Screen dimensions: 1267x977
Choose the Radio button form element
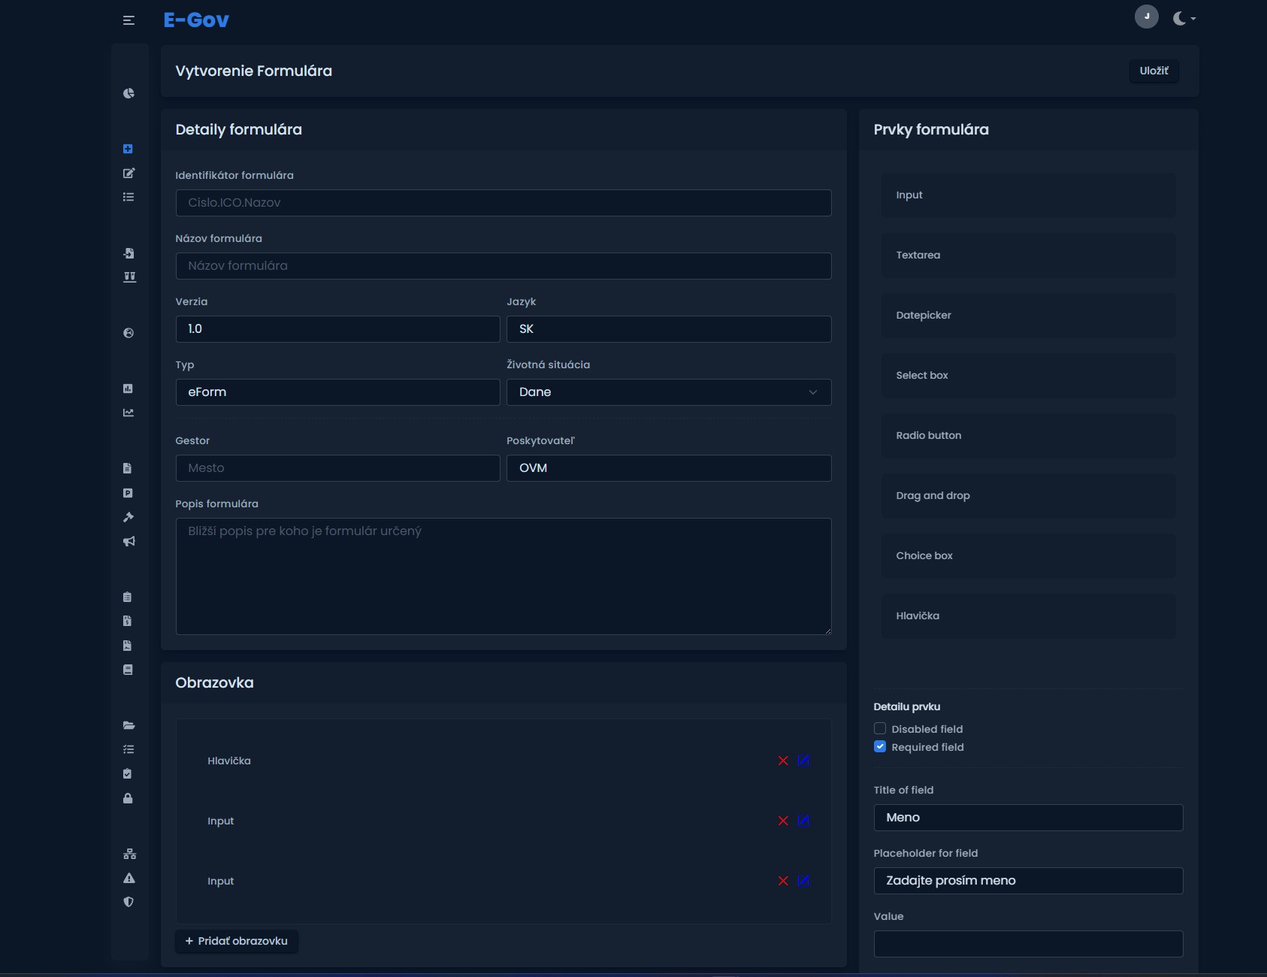tap(1028, 436)
